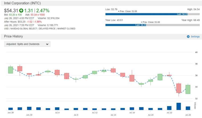Click the 2.47% percent change value
Screen dimensions: 202x118
43,11
